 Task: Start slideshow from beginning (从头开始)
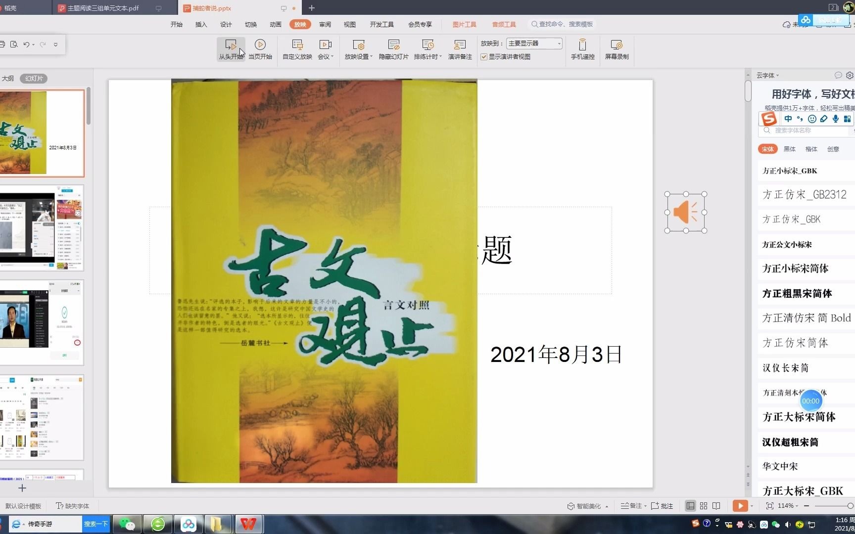(231, 49)
